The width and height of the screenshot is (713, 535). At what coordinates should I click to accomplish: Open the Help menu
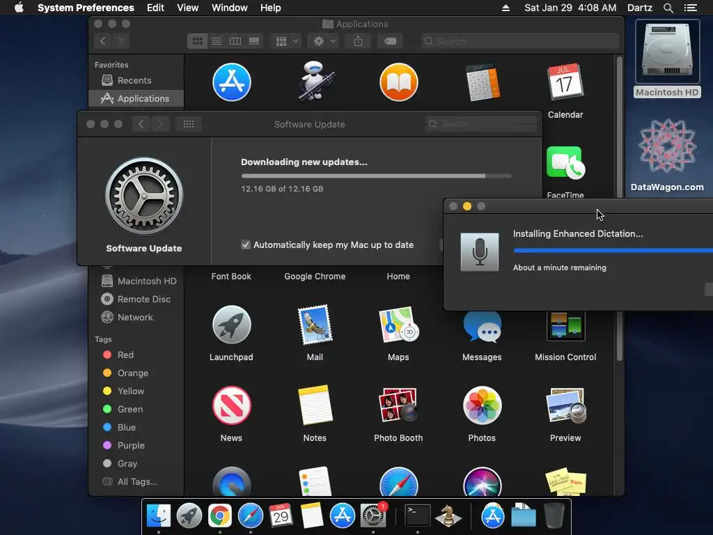click(x=271, y=8)
